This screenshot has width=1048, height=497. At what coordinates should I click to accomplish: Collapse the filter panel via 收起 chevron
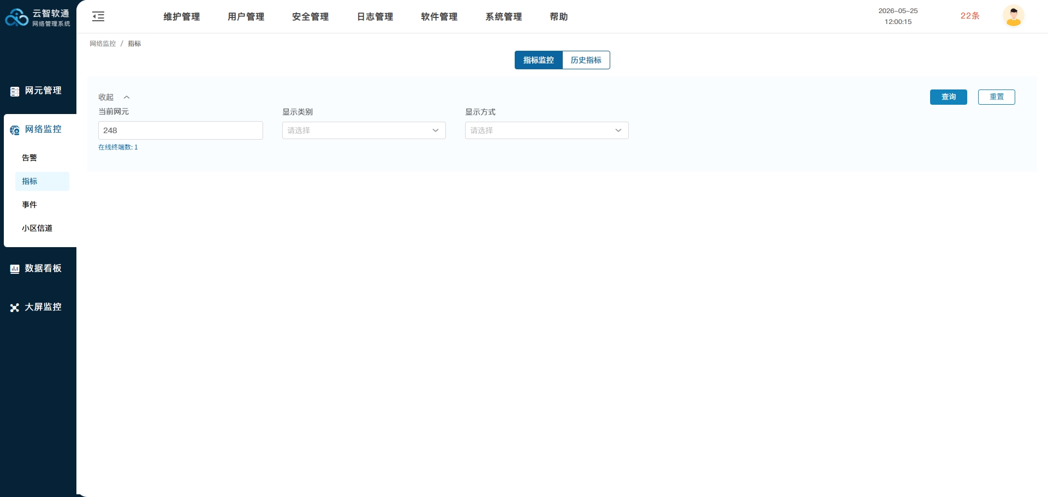point(127,97)
